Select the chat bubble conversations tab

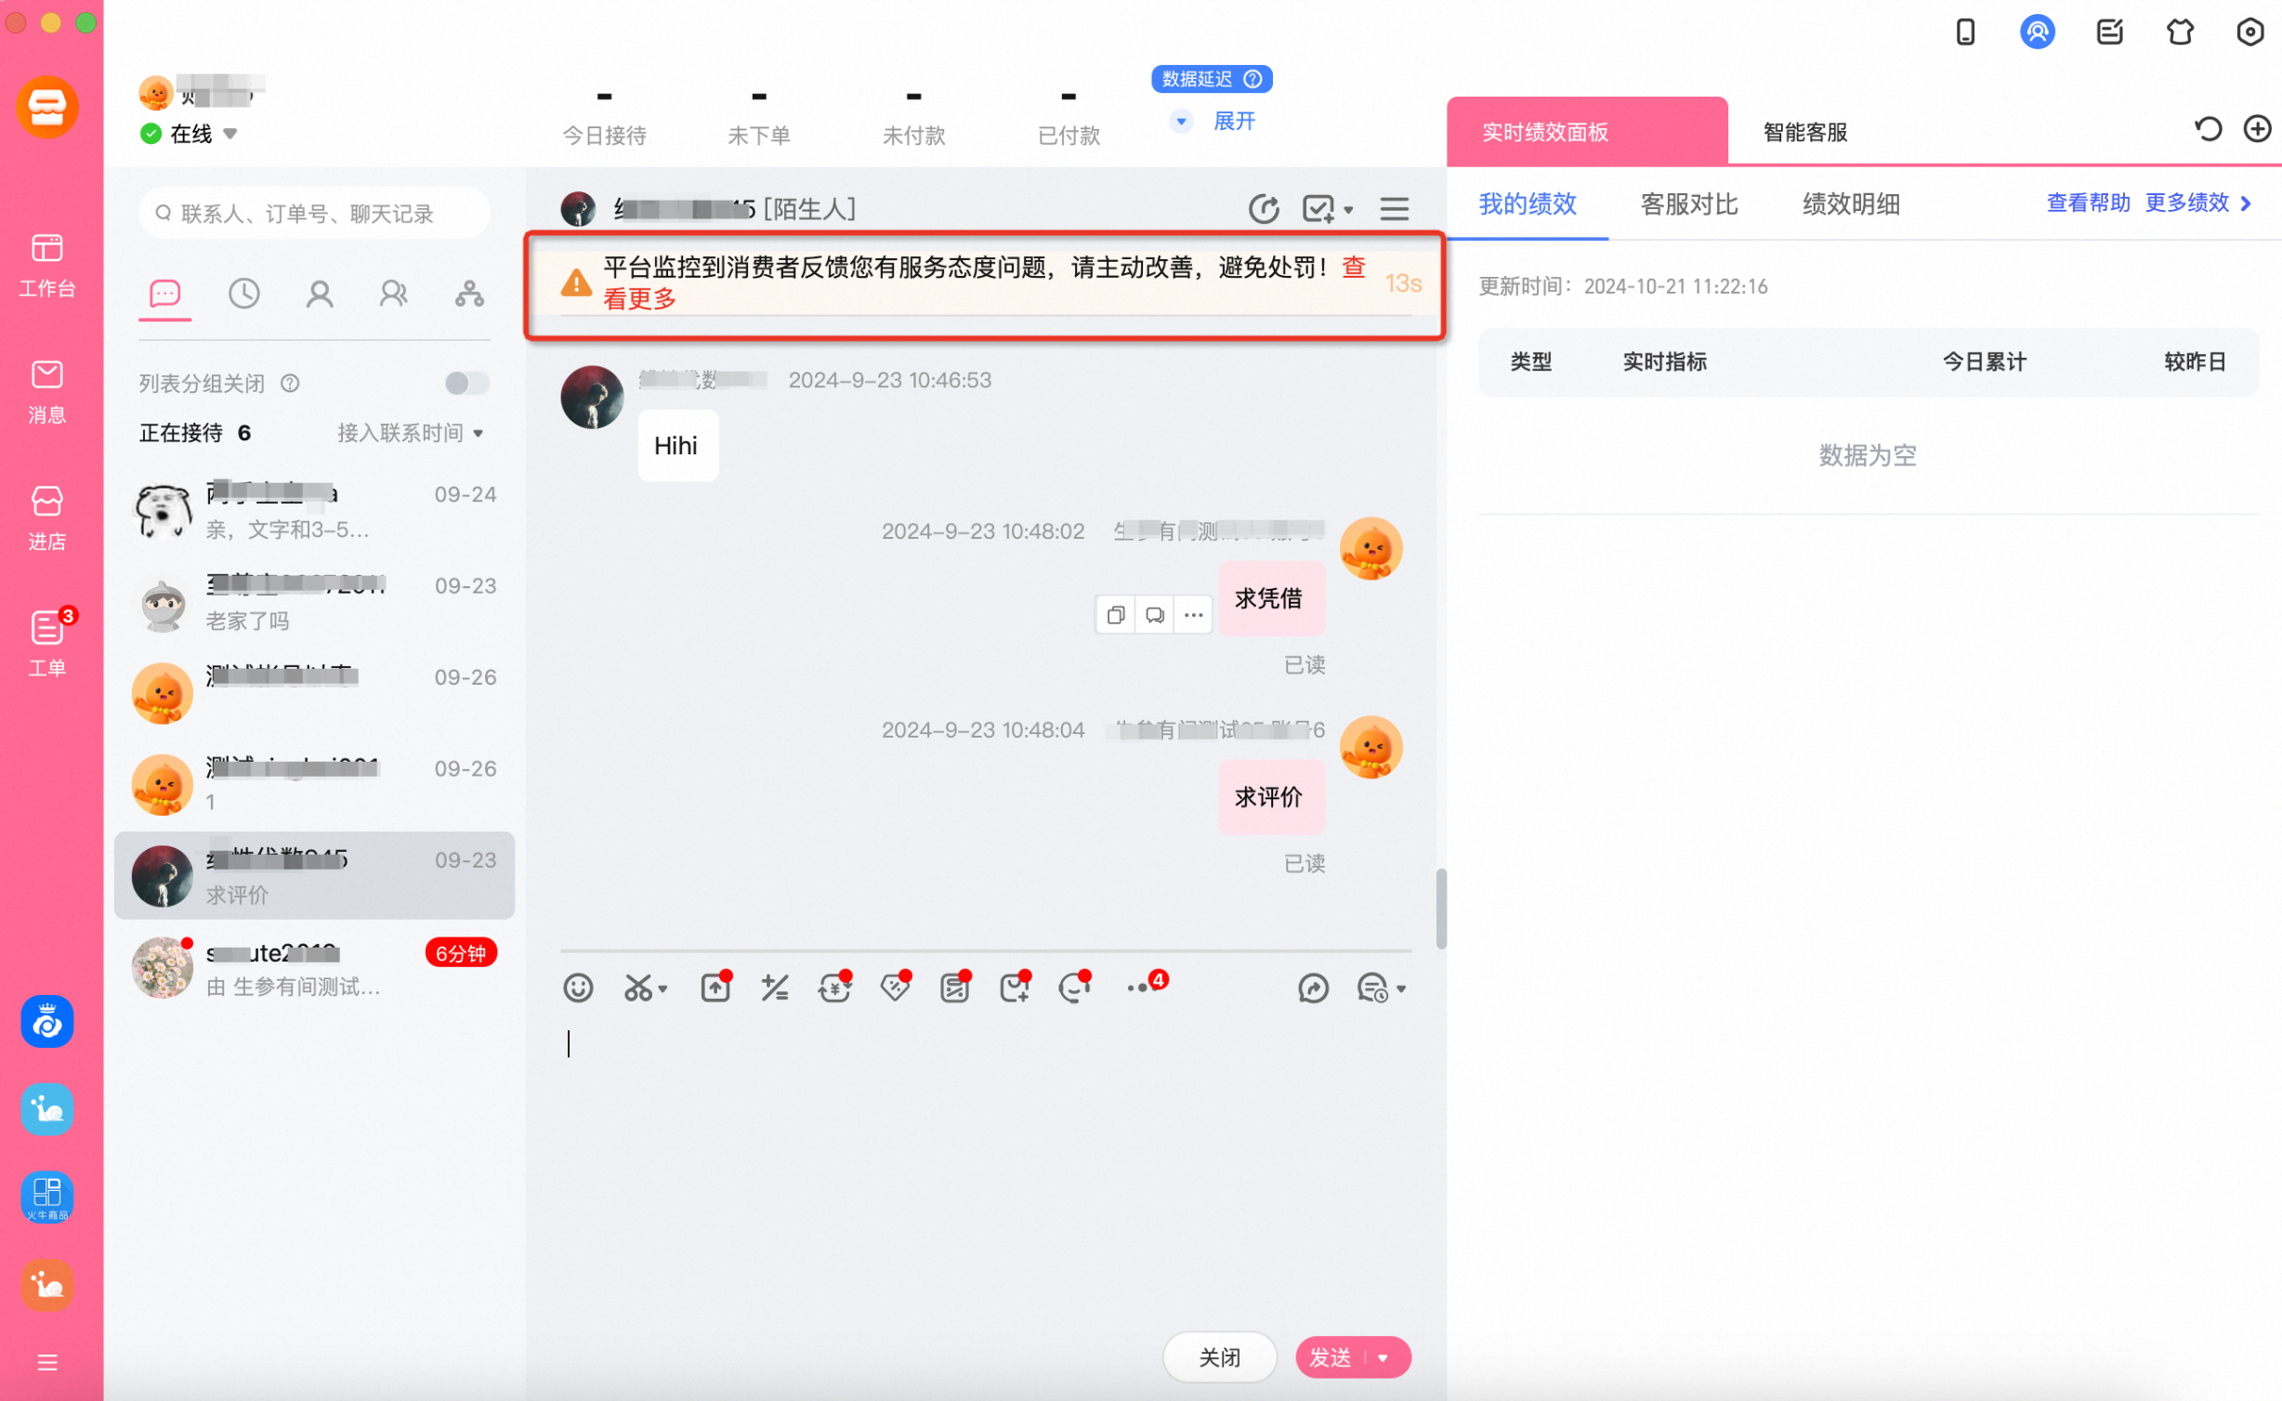tap(164, 295)
